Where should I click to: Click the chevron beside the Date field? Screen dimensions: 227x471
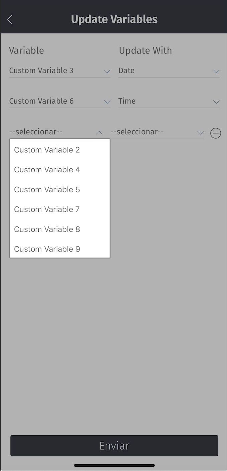[x=216, y=71]
